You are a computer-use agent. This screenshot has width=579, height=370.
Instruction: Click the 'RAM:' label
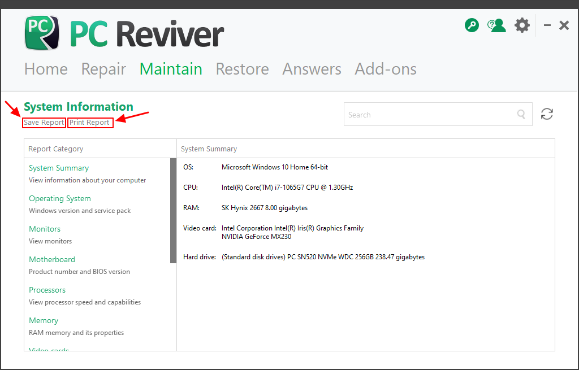click(x=191, y=208)
